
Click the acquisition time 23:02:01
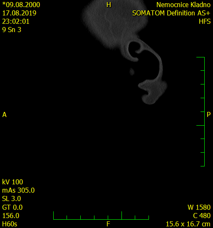pos(16,21)
